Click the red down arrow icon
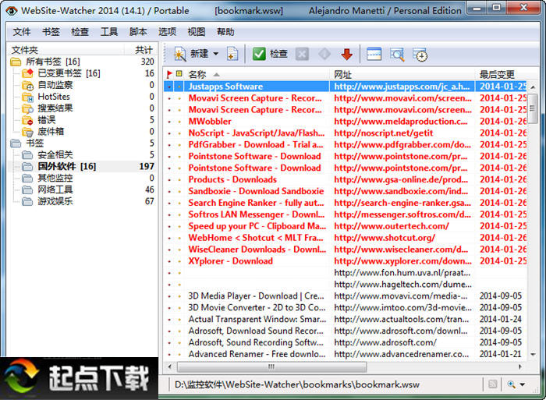Image resolution: width=546 pixels, height=400 pixels. [x=347, y=55]
